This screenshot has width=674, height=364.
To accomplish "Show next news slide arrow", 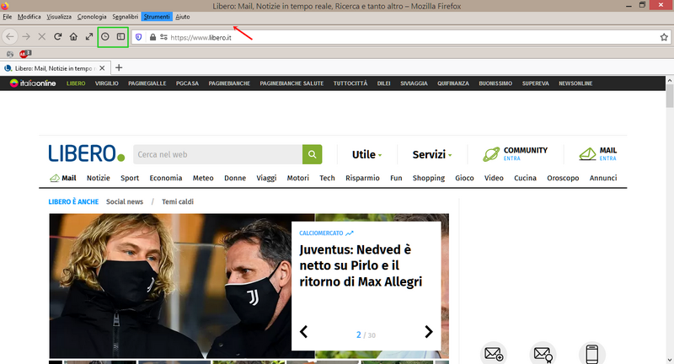I will coord(429,332).
